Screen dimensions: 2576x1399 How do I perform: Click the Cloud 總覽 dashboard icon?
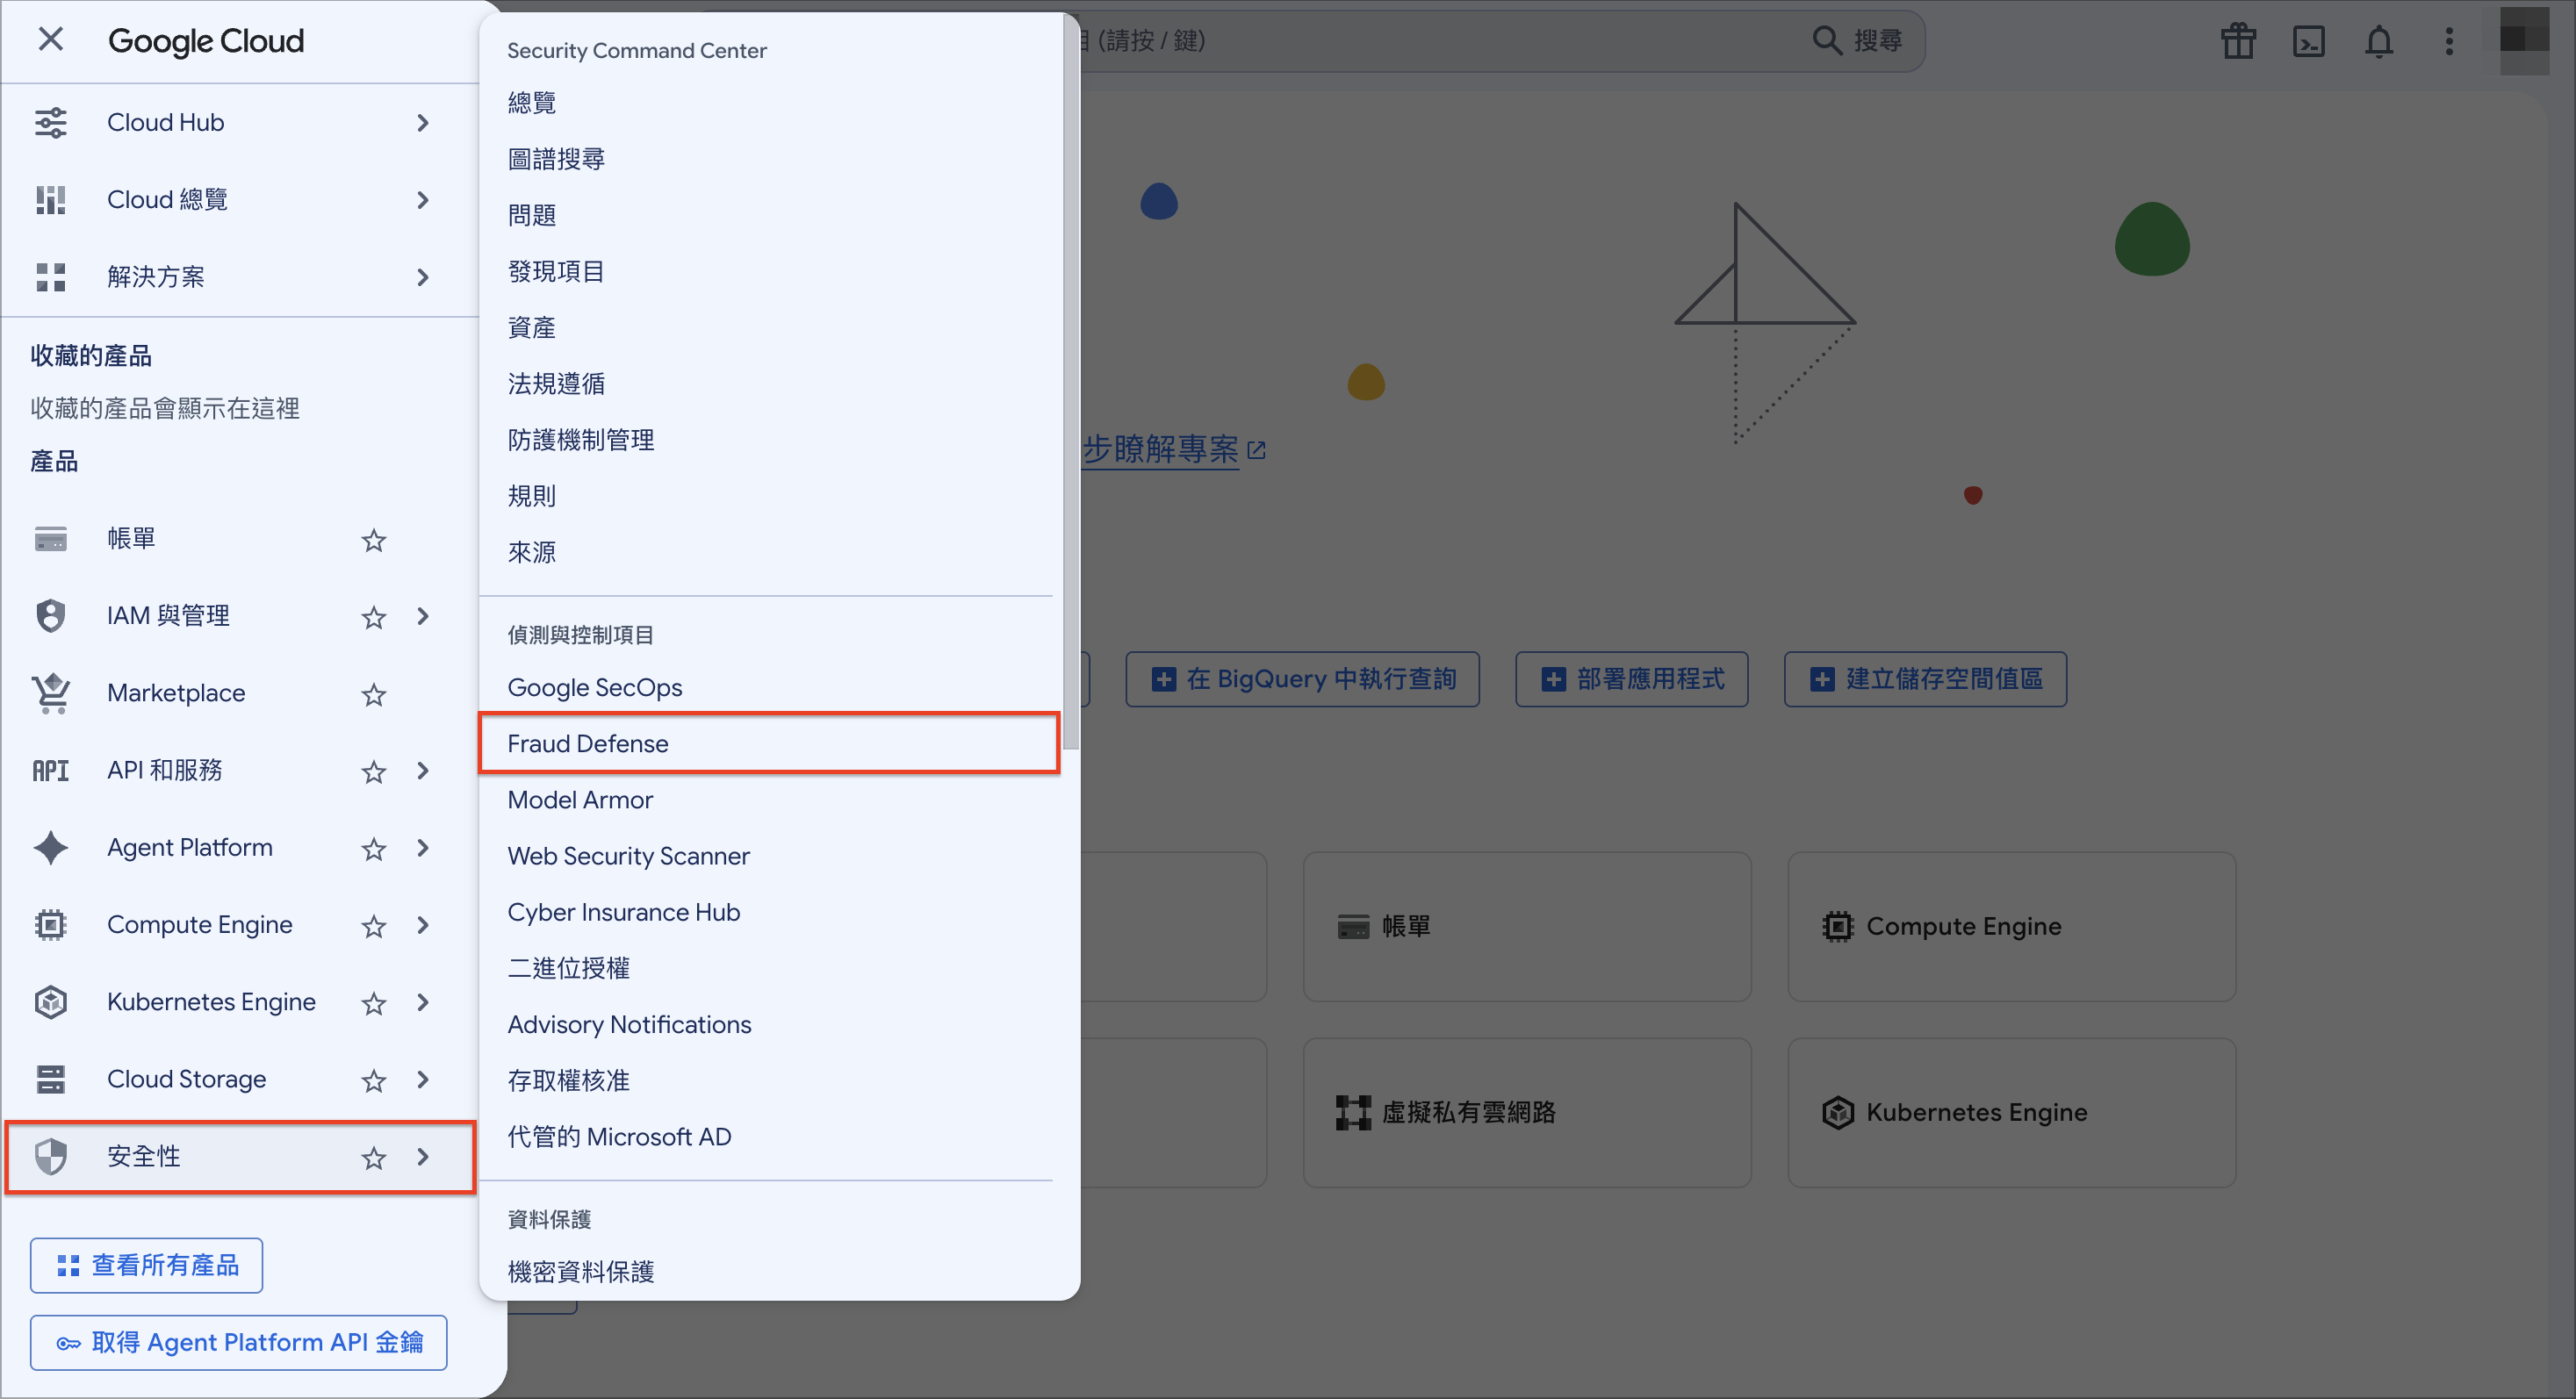50,200
